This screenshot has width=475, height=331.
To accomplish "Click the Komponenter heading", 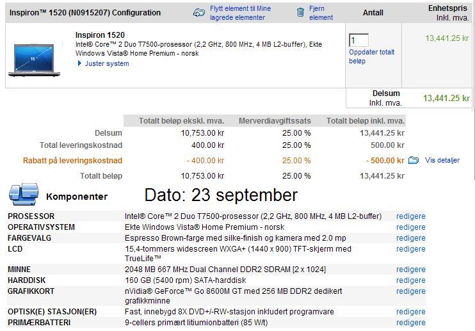I will 77,197.
